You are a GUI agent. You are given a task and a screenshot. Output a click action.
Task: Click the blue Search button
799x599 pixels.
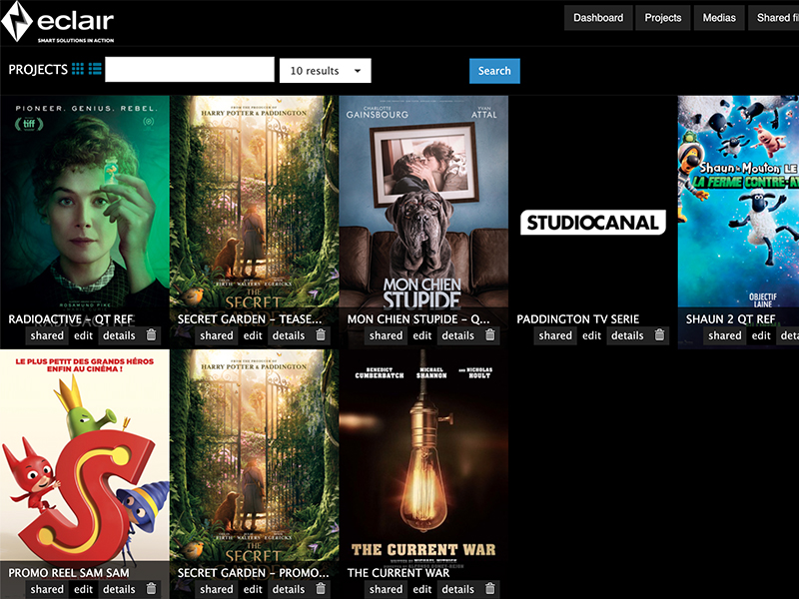(494, 71)
